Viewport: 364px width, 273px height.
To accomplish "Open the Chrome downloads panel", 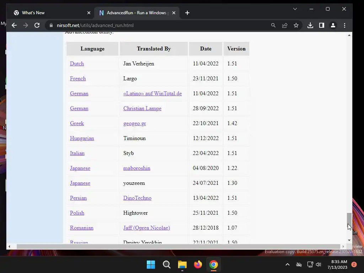I will [310, 25].
